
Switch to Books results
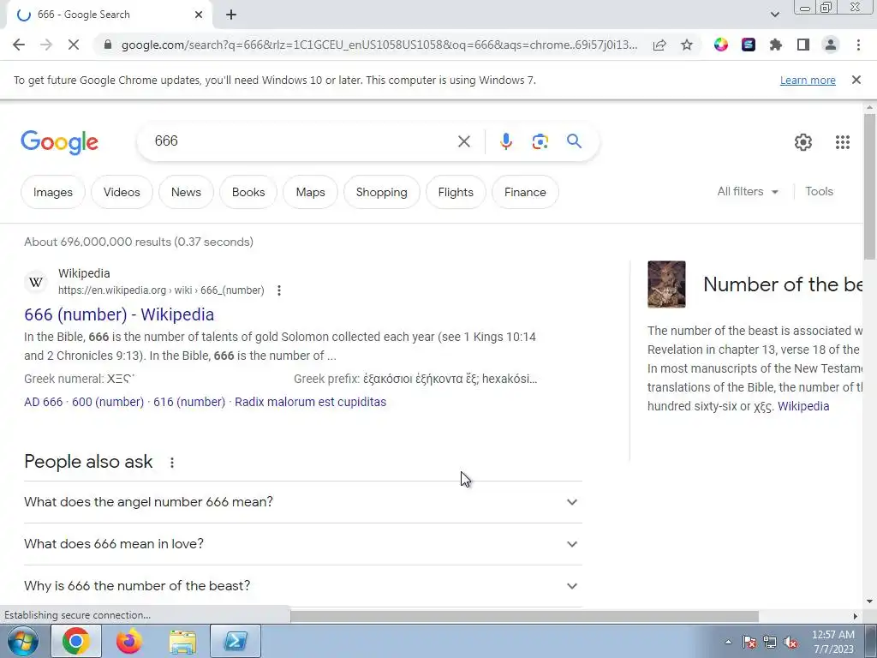[248, 192]
